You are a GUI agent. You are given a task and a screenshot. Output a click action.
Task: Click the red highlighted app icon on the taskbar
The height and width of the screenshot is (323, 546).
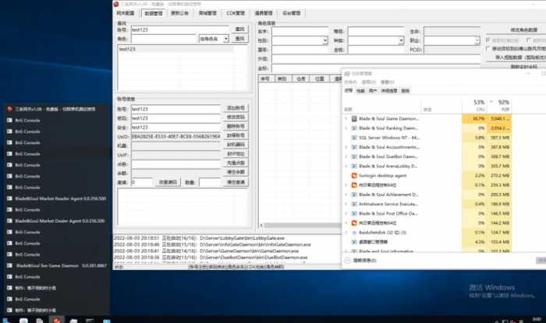tap(56, 320)
